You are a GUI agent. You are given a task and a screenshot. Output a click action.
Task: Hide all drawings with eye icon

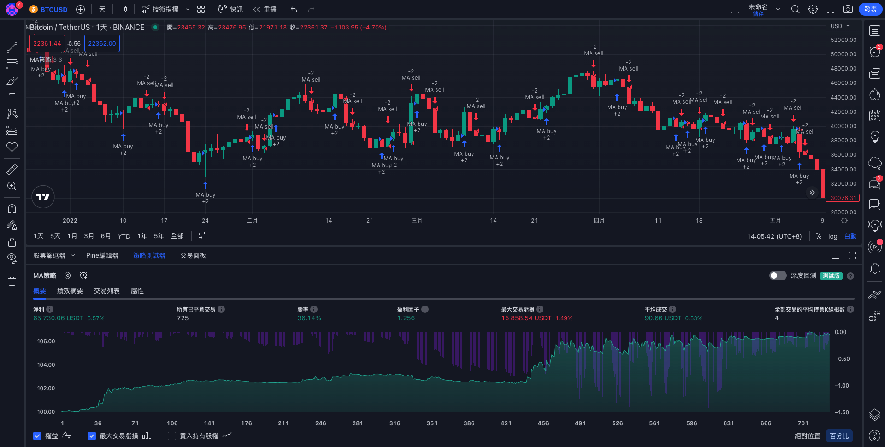coord(12,258)
